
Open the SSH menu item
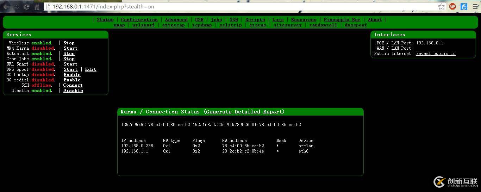pyautogui.click(x=234, y=20)
